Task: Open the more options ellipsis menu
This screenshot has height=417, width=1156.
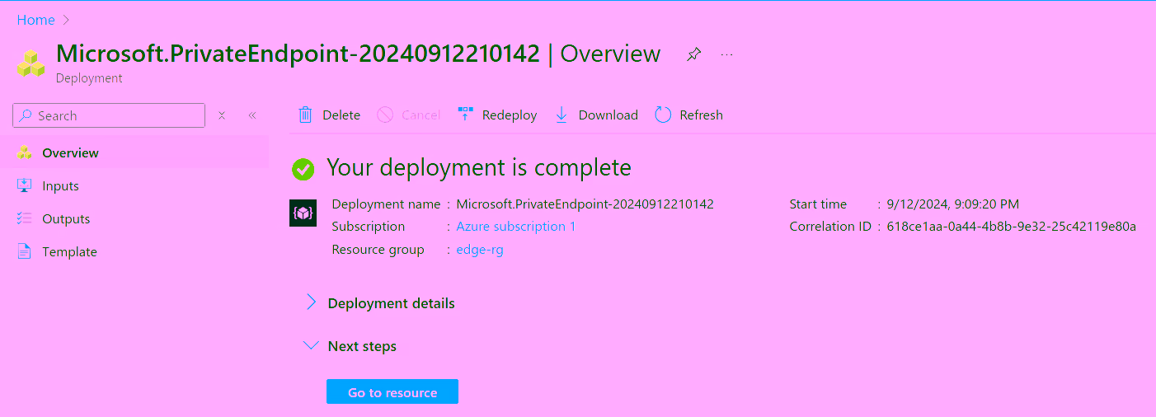Action: coord(726,55)
